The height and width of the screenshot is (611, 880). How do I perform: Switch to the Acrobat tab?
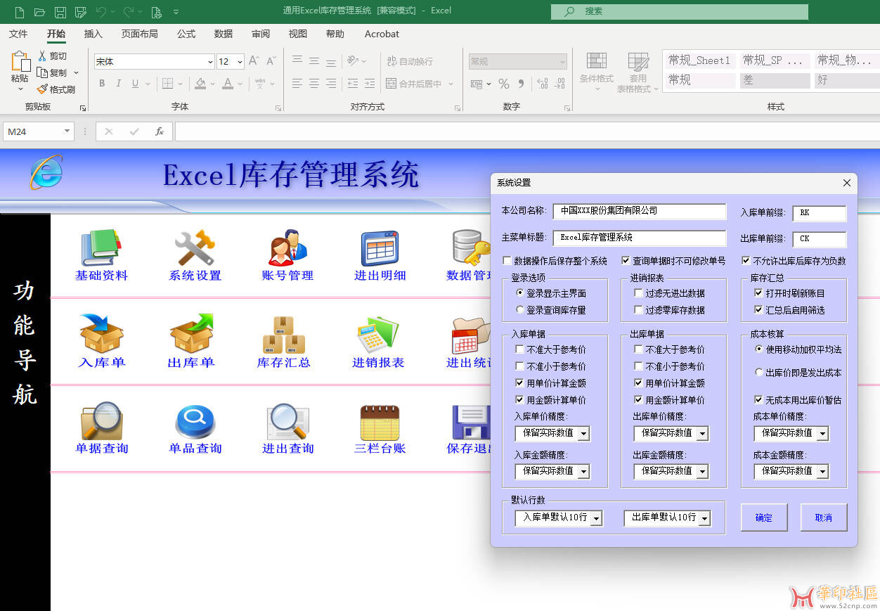click(382, 34)
